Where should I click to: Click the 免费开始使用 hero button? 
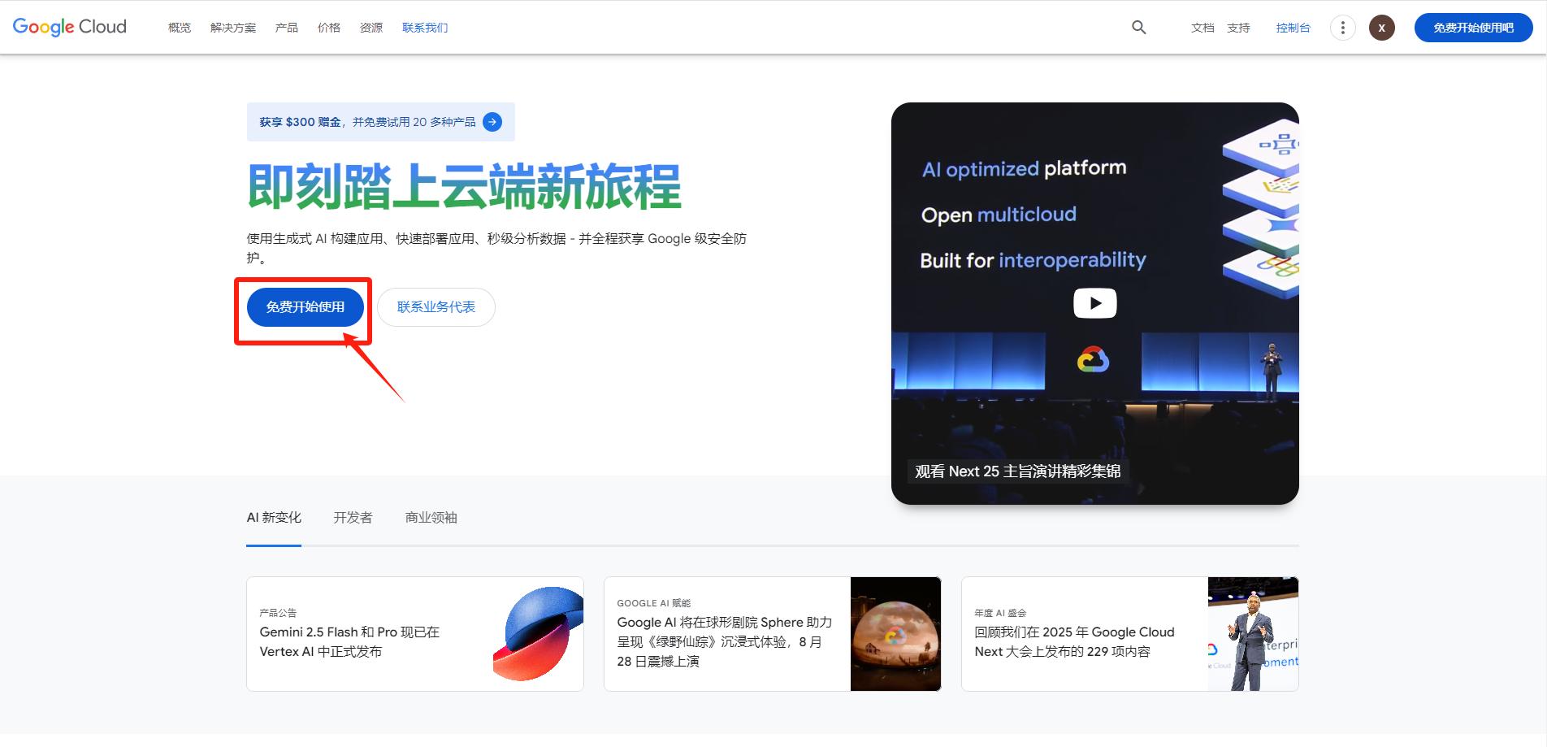coord(305,307)
